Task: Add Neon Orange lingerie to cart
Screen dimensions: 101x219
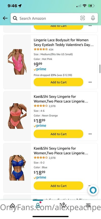Action: point(58,134)
